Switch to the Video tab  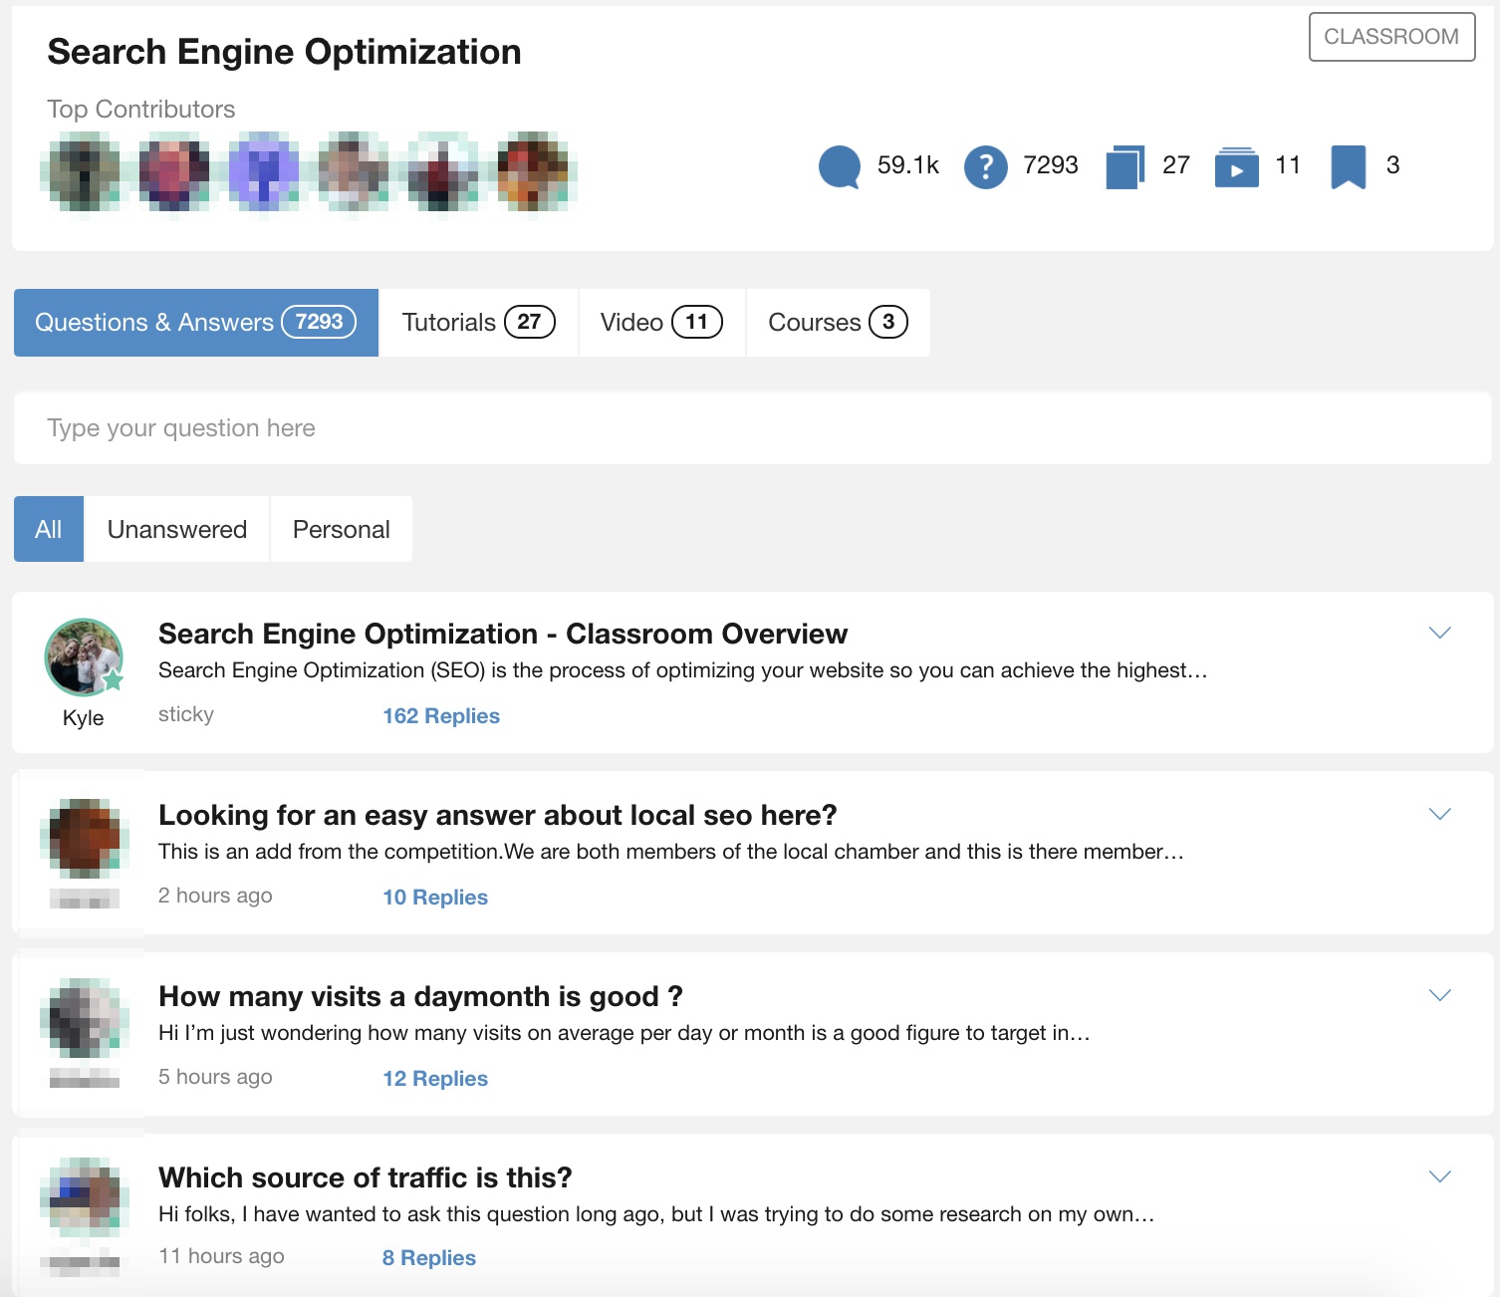(x=661, y=323)
